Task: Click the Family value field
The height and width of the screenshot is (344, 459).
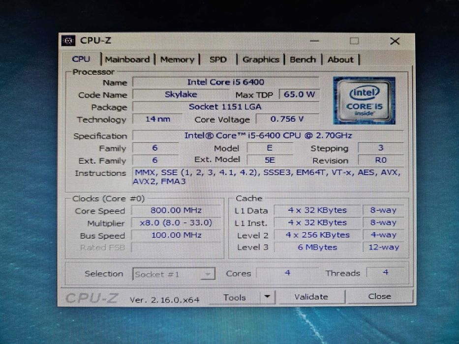Action: [155, 148]
